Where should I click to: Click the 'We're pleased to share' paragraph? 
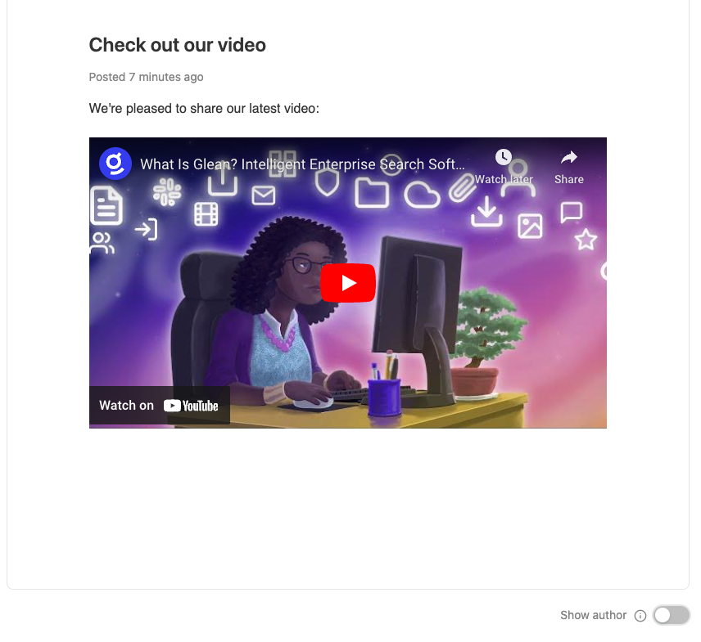[x=204, y=109]
